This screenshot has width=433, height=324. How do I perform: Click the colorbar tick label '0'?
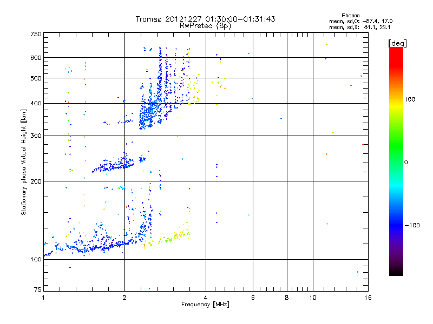(x=405, y=163)
